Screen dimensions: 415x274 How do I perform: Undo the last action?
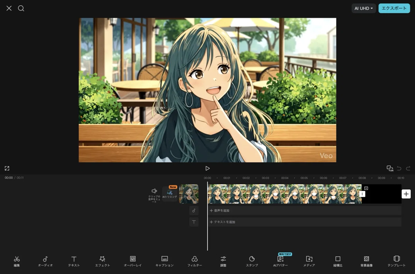399,168
